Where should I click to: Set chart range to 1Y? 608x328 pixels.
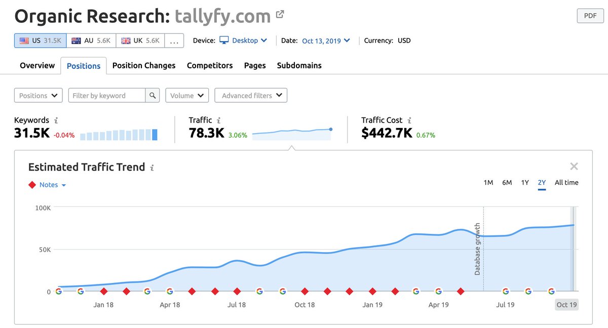[x=525, y=183]
